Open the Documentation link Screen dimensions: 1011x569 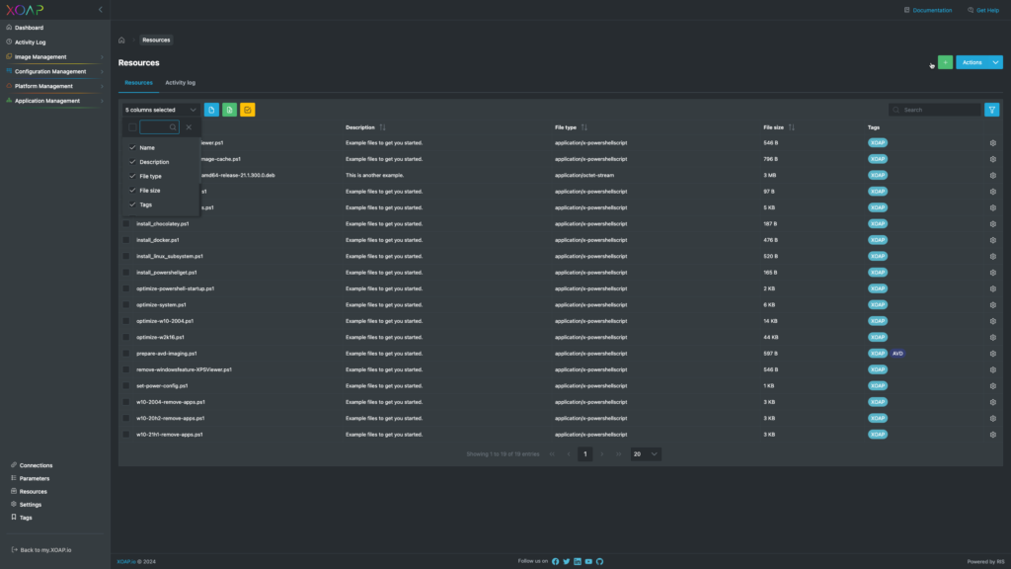(x=928, y=10)
